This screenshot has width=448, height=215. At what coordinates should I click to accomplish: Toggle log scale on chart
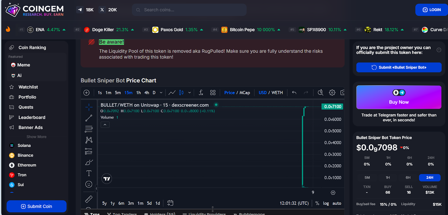[x=326, y=203]
